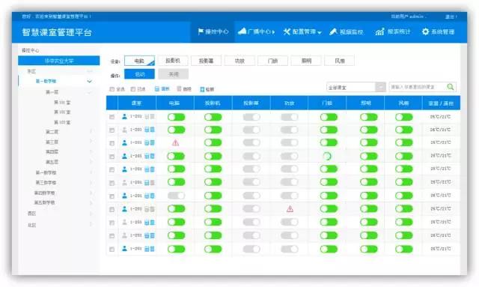Tick the checkbox in the last table row

[x=112, y=249]
